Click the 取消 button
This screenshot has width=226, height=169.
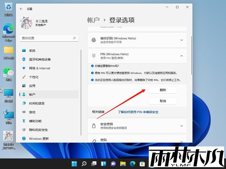163,101
